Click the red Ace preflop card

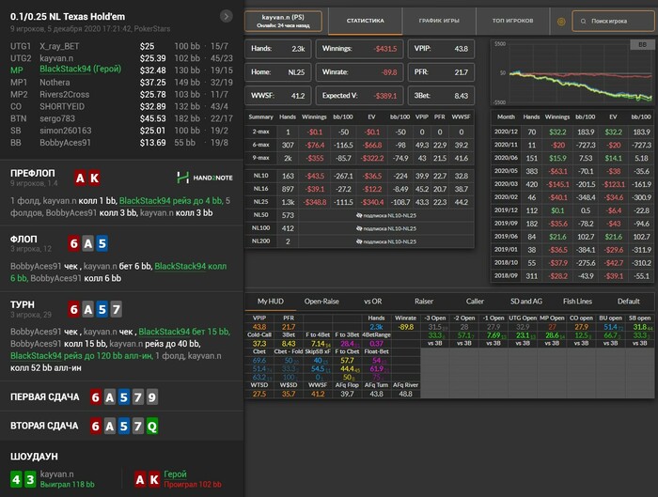point(80,178)
